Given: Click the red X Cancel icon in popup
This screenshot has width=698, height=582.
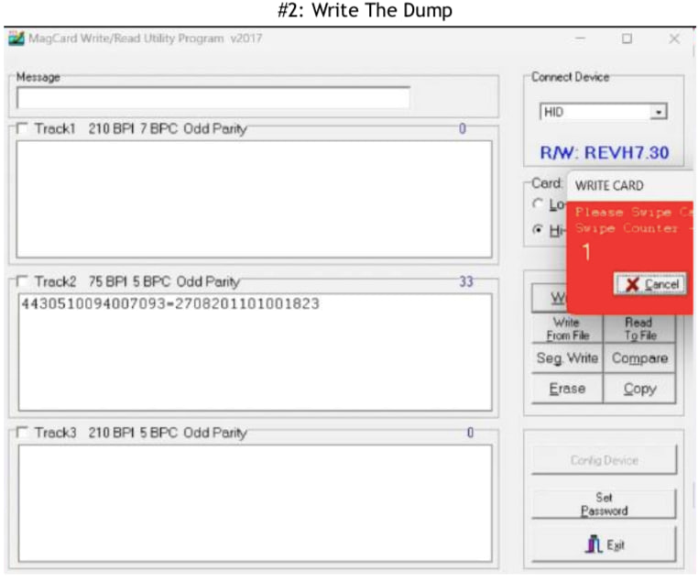Looking at the screenshot, I should pos(630,284).
